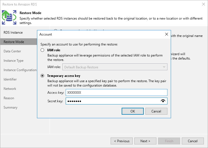Click the Next button

click(x=145, y=141)
